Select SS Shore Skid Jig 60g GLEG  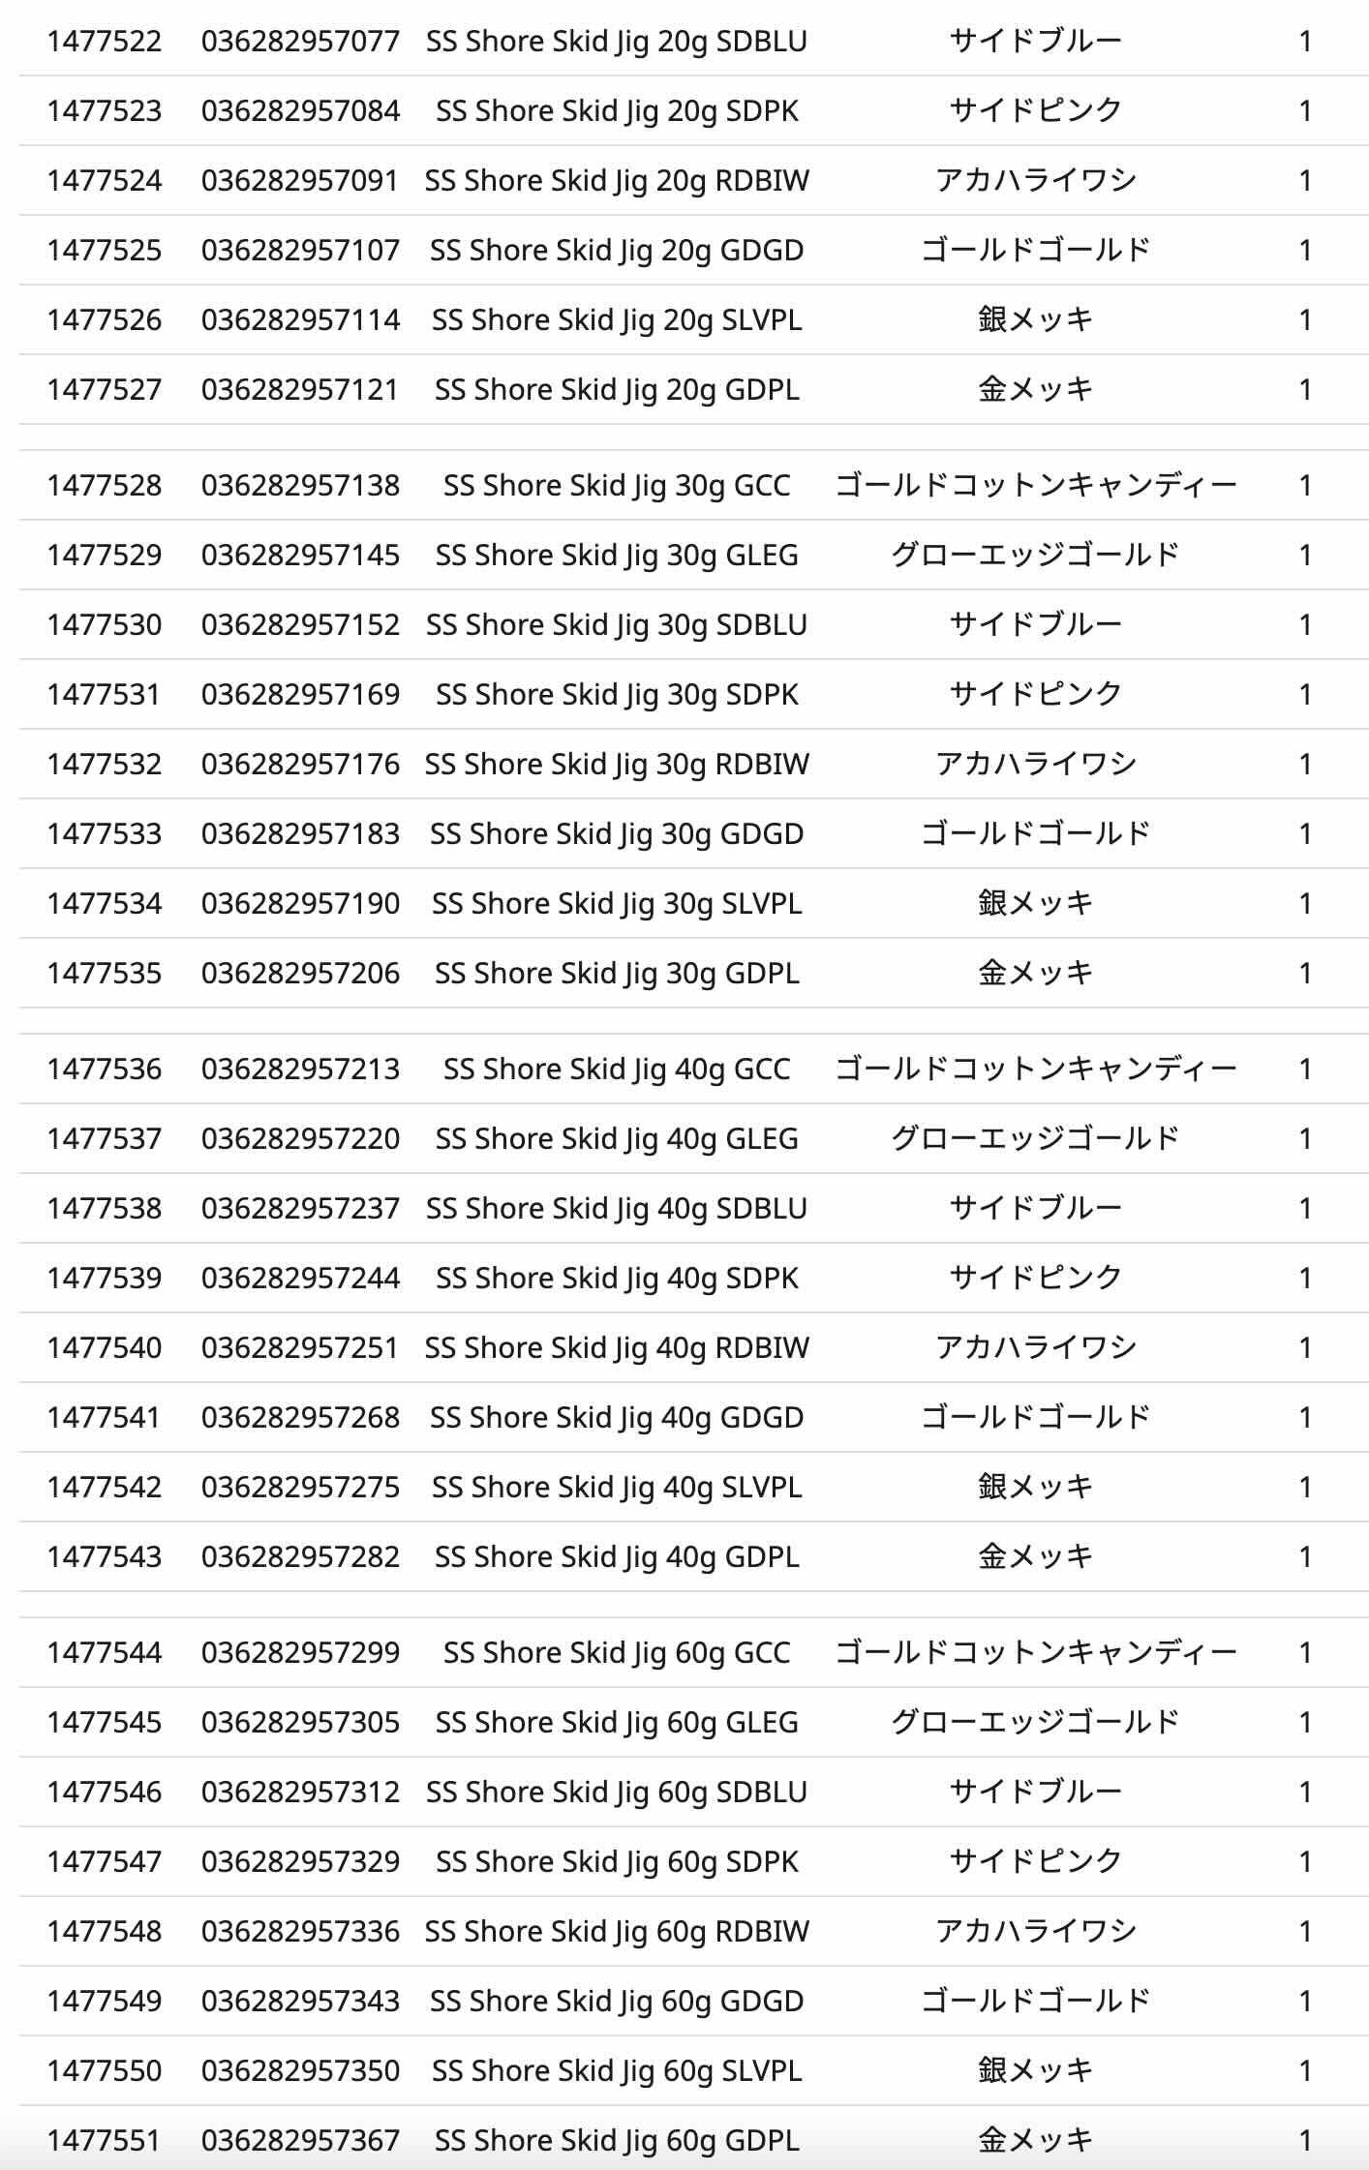[617, 1722]
